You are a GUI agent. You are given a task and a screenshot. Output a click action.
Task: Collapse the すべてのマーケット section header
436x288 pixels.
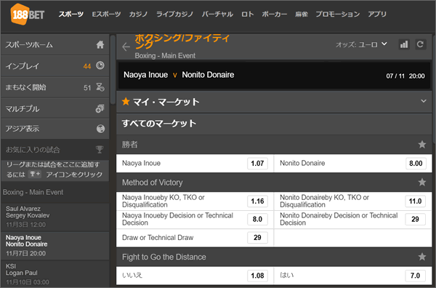point(274,124)
